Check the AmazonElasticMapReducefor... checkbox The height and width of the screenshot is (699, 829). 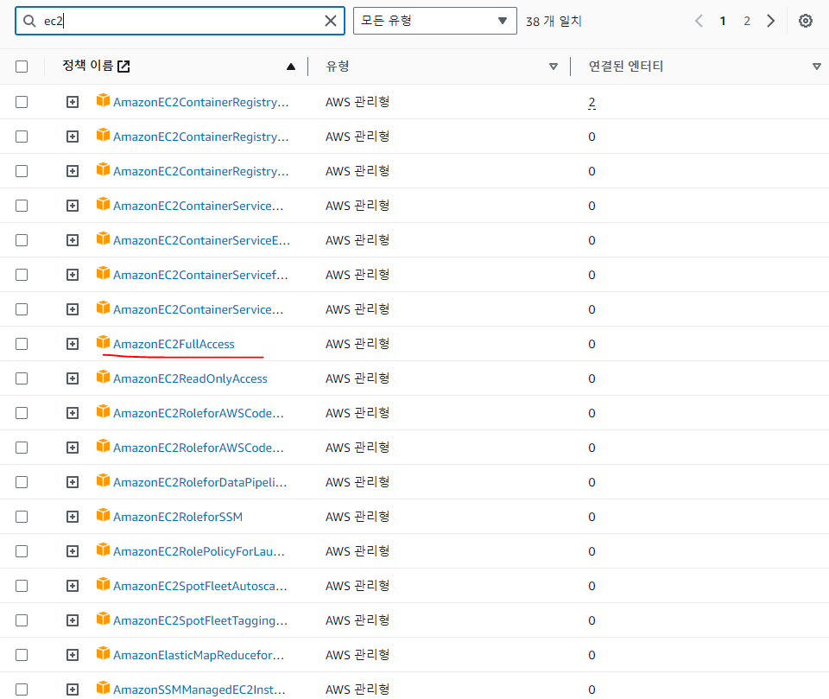(22, 655)
